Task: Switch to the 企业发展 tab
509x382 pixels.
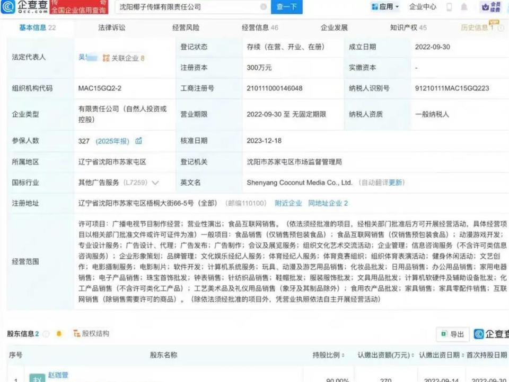Action: (334, 28)
